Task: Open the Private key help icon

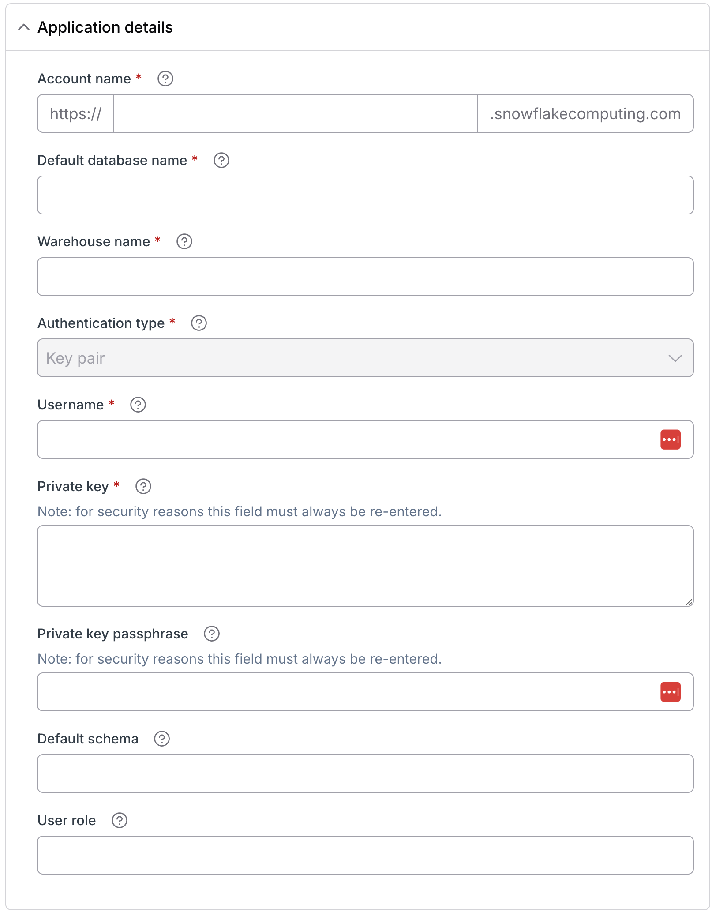Action: [x=143, y=487]
